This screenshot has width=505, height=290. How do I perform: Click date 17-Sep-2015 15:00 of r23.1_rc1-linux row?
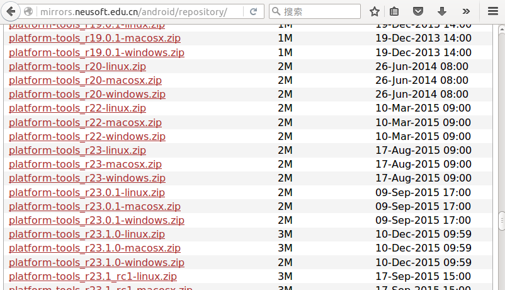423,276
